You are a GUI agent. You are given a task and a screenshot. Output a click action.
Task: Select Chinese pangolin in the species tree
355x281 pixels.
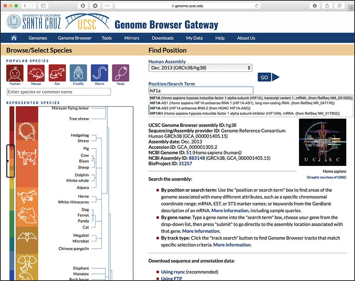pos(73,248)
